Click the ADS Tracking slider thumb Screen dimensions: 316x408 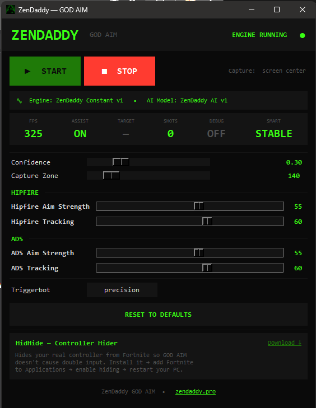click(x=207, y=268)
